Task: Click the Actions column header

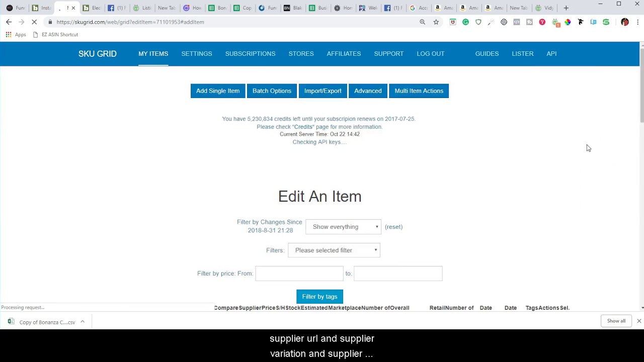Action: click(x=549, y=308)
